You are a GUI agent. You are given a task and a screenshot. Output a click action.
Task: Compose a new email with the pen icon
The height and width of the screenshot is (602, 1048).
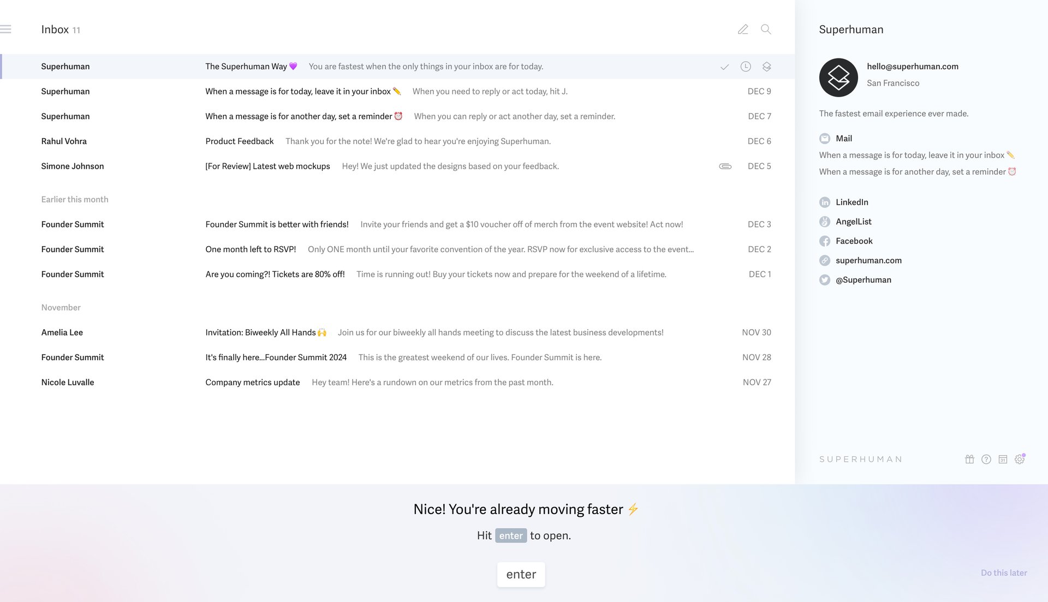coord(743,29)
